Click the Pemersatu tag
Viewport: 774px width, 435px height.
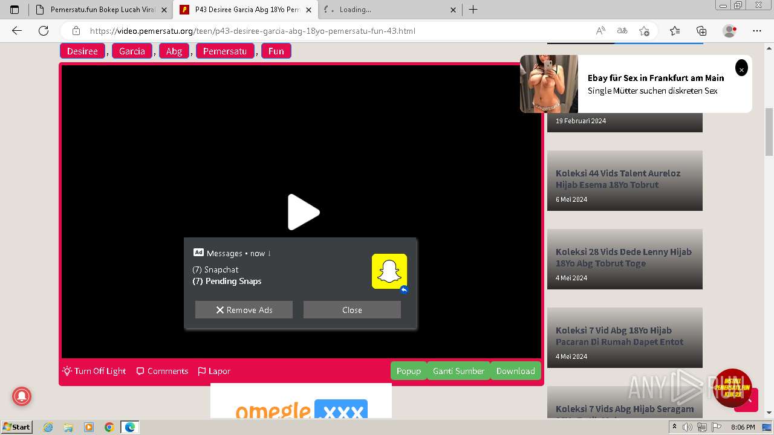224,51
